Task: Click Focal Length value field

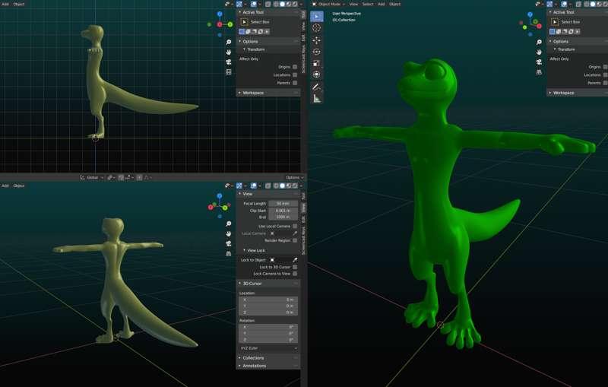Action: click(x=283, y=203)
